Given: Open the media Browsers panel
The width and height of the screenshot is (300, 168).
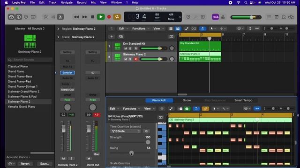Looking at the screenshot, I should coord(291,17).
